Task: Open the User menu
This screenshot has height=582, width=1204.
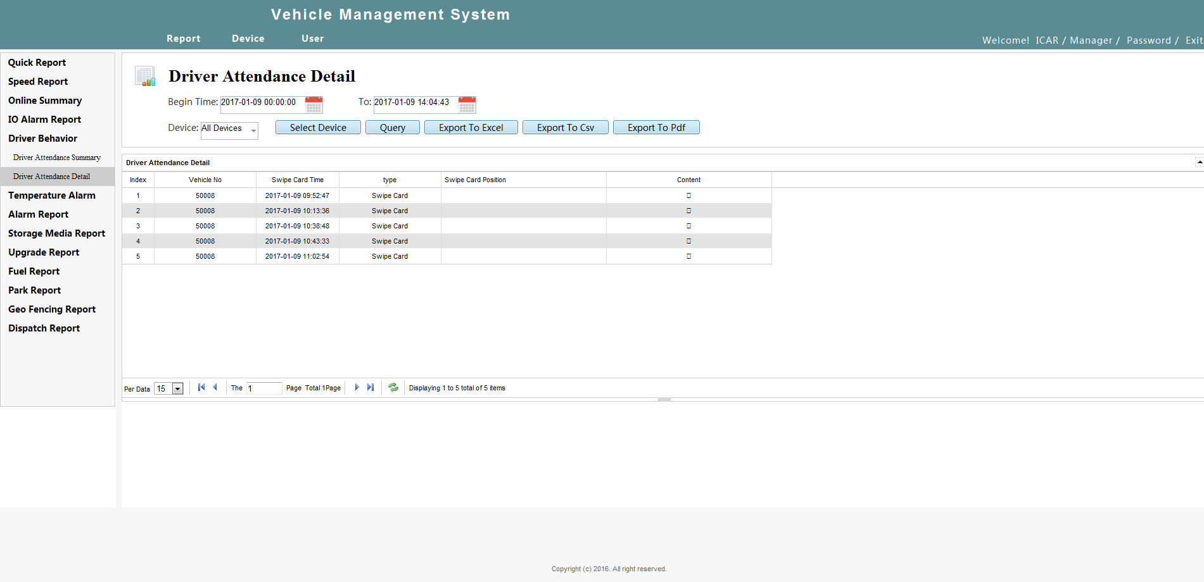Action: tap(313, 39)
